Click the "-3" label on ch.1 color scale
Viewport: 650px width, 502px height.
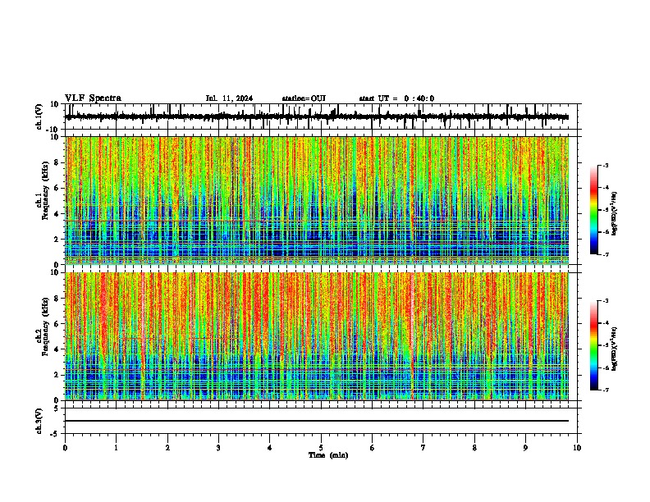click(x=606, y=165)
